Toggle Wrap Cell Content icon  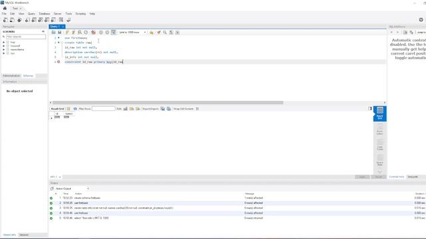pyautogui.click(x=197, y=109)
